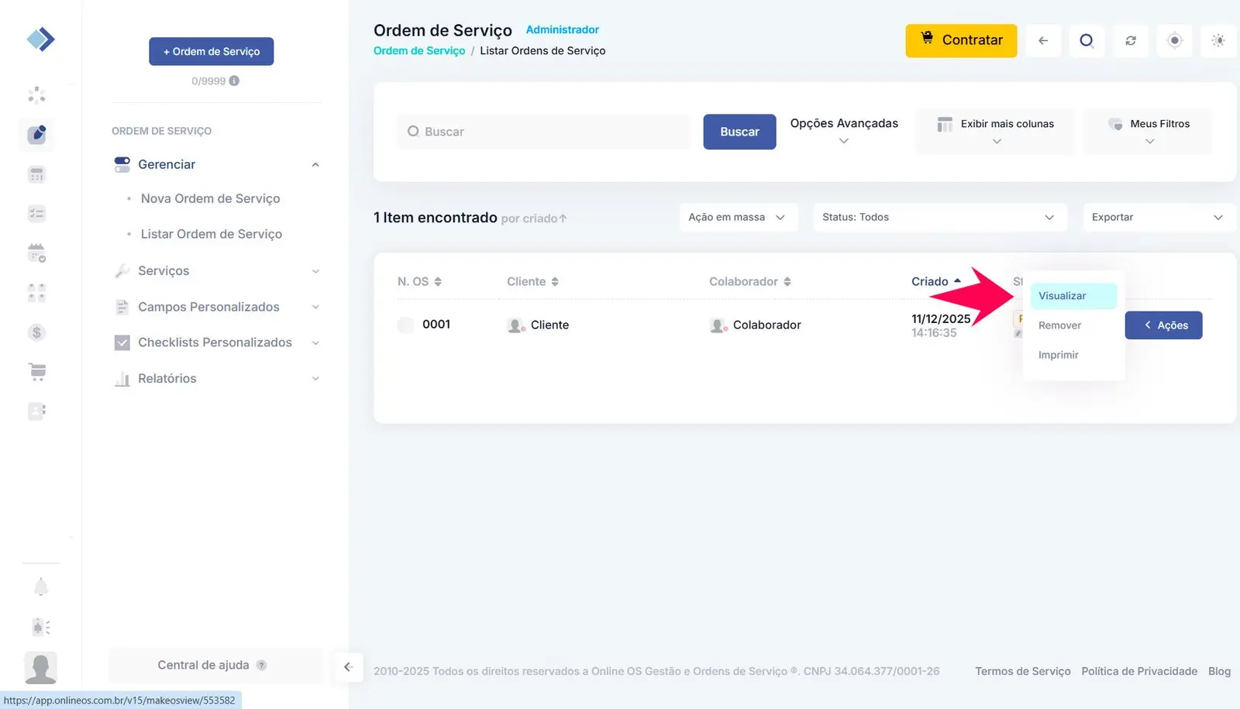Open the Status: Todos dropdown
This screenshot has height=709, width=1240.
tap(939, 217)
